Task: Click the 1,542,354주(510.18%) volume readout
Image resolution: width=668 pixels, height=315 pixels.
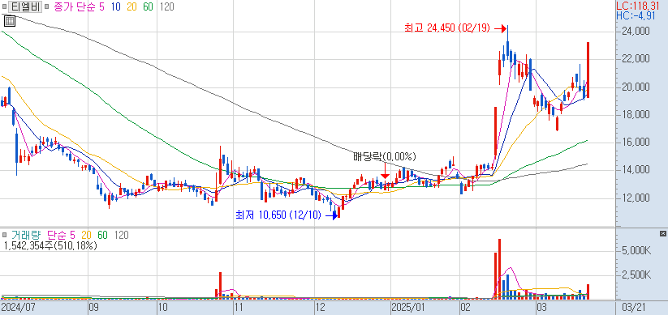Action: tap(50, 245)
